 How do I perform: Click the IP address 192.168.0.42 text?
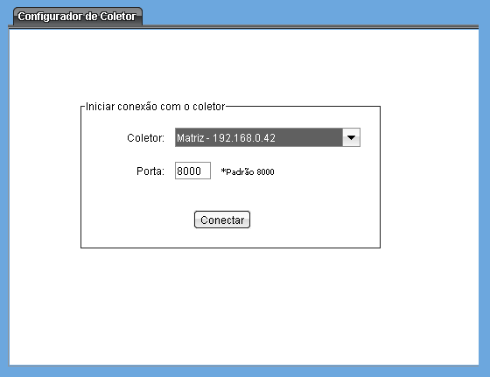244,137
